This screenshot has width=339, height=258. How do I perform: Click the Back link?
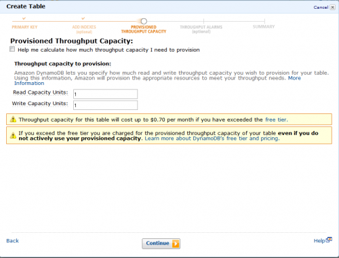click(x=12, y=240)
